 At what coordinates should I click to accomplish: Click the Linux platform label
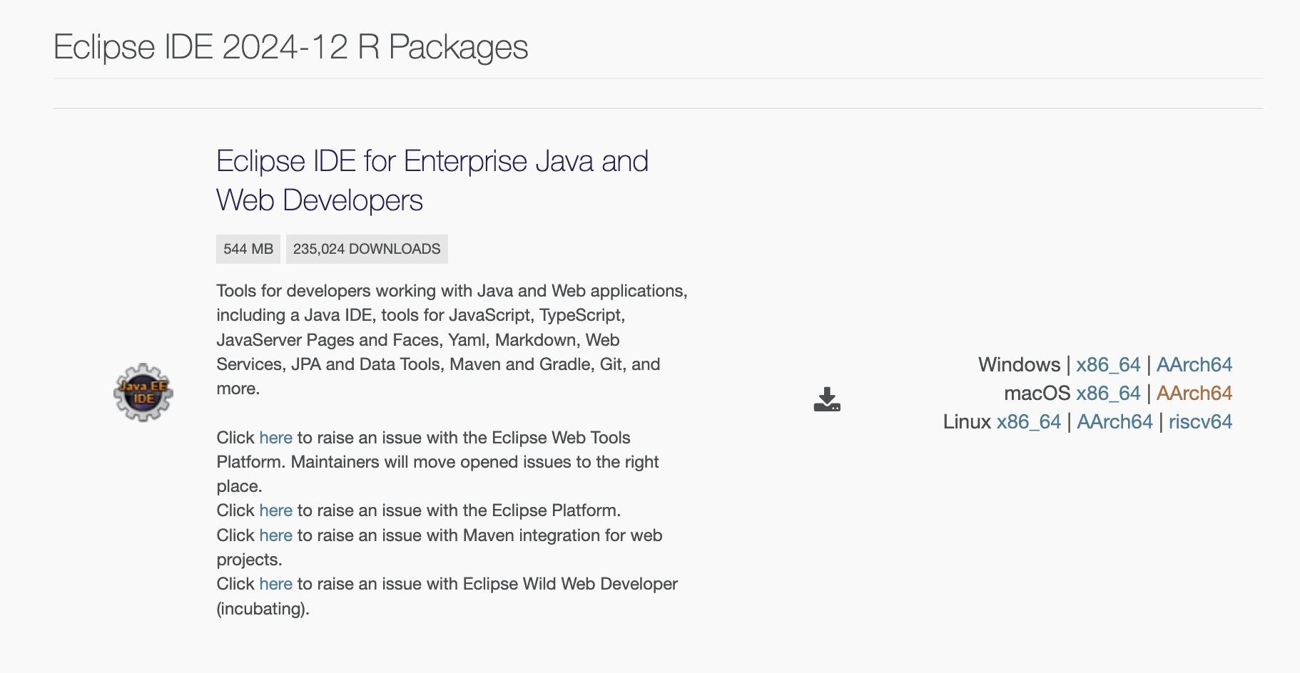pos(967,421)
